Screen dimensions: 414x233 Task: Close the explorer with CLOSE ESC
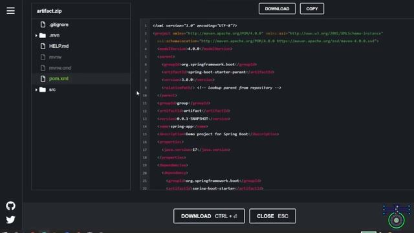[x=272, y=216]
